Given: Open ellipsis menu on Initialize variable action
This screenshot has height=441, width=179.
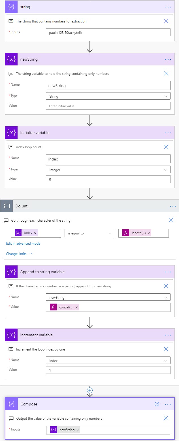Looking at the screenshot, I should click(x=168, y=133).
